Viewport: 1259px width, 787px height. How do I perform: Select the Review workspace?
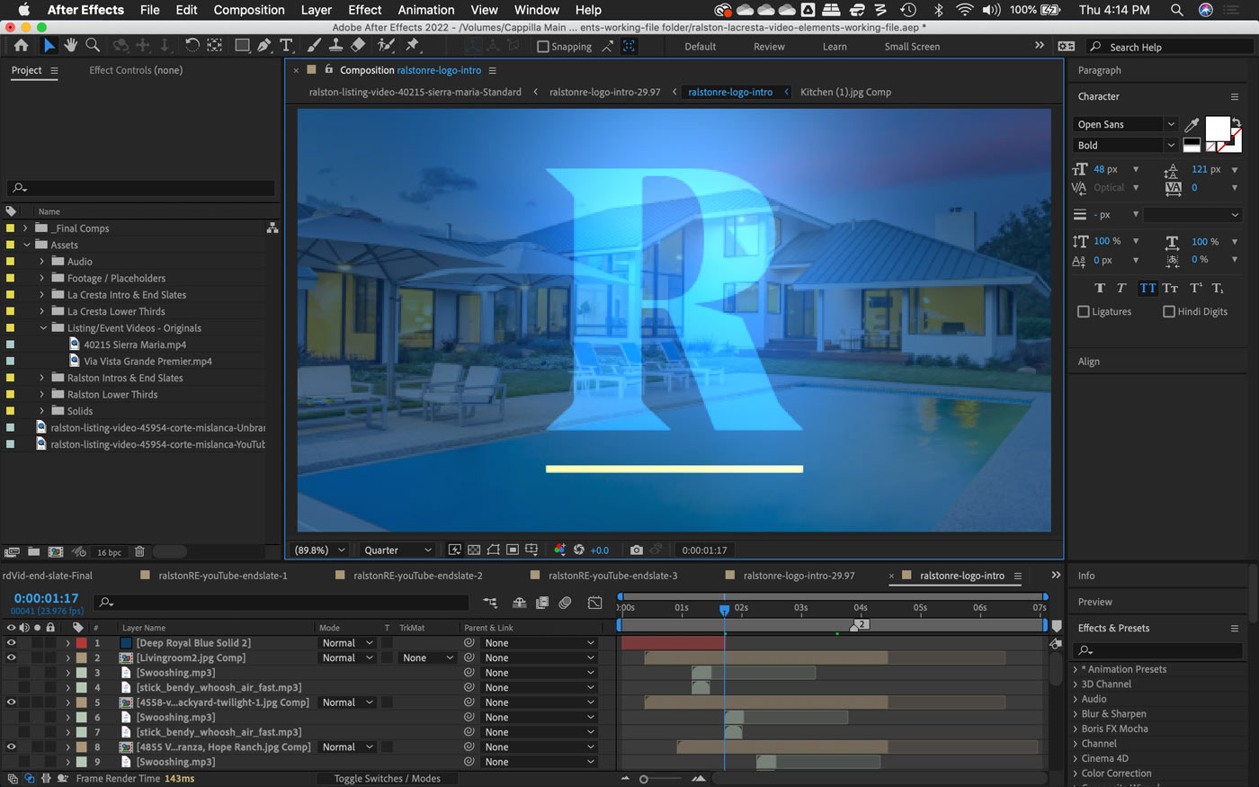pos(769,47)
